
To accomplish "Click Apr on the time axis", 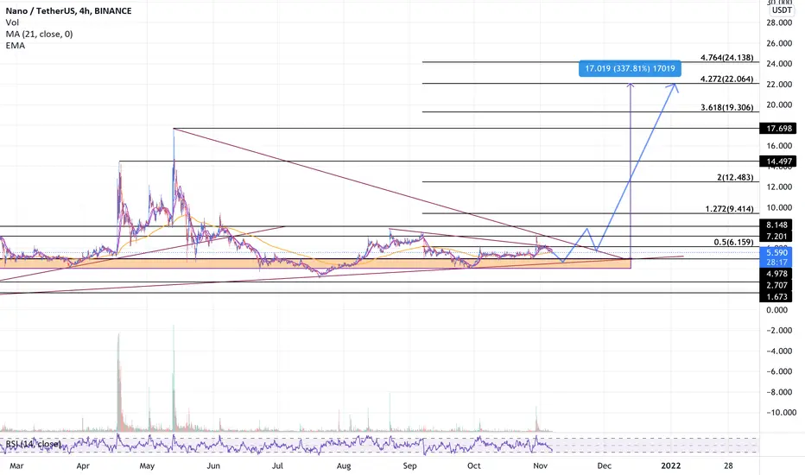I will pos(83,465).
